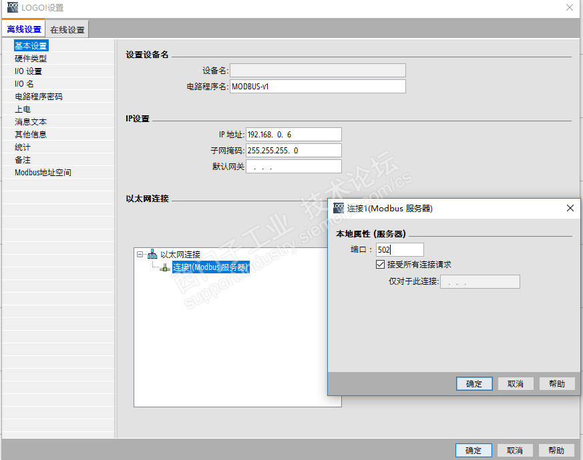Click the 子网掩码 field 255.255.255.0

point(294,151)
